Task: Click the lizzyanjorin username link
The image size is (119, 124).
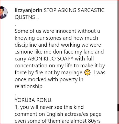Action: pyautogui.click(x=28, y=10)
